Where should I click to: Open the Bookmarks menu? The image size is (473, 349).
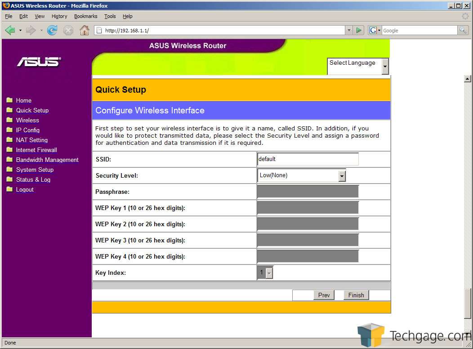click(86, 16)
